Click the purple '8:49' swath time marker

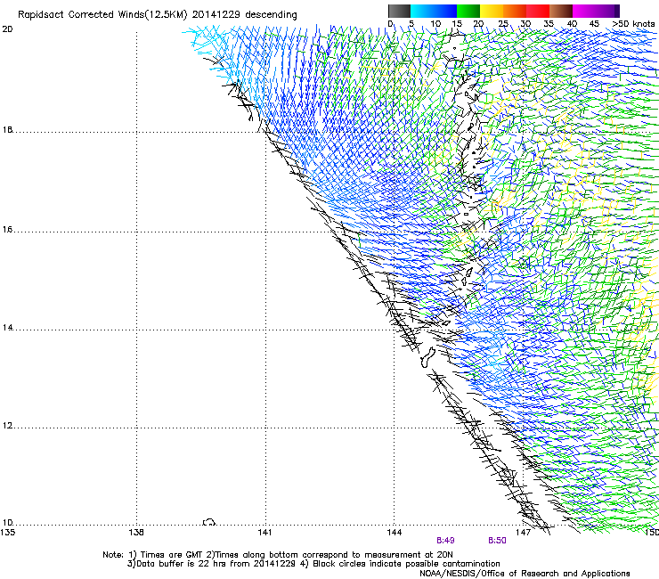(x=445, y=541)
